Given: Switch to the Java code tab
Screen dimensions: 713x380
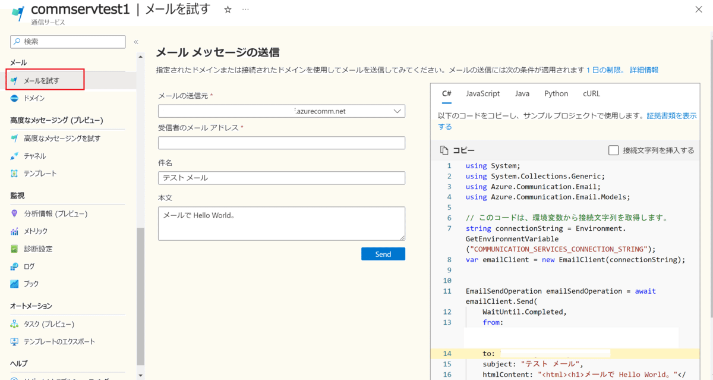Looking at the screenshot, I should [522, 94].
